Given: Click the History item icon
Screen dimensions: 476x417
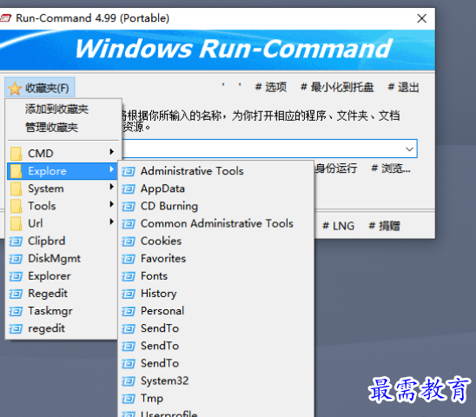Looking at the screenshot, I should 129,294.
